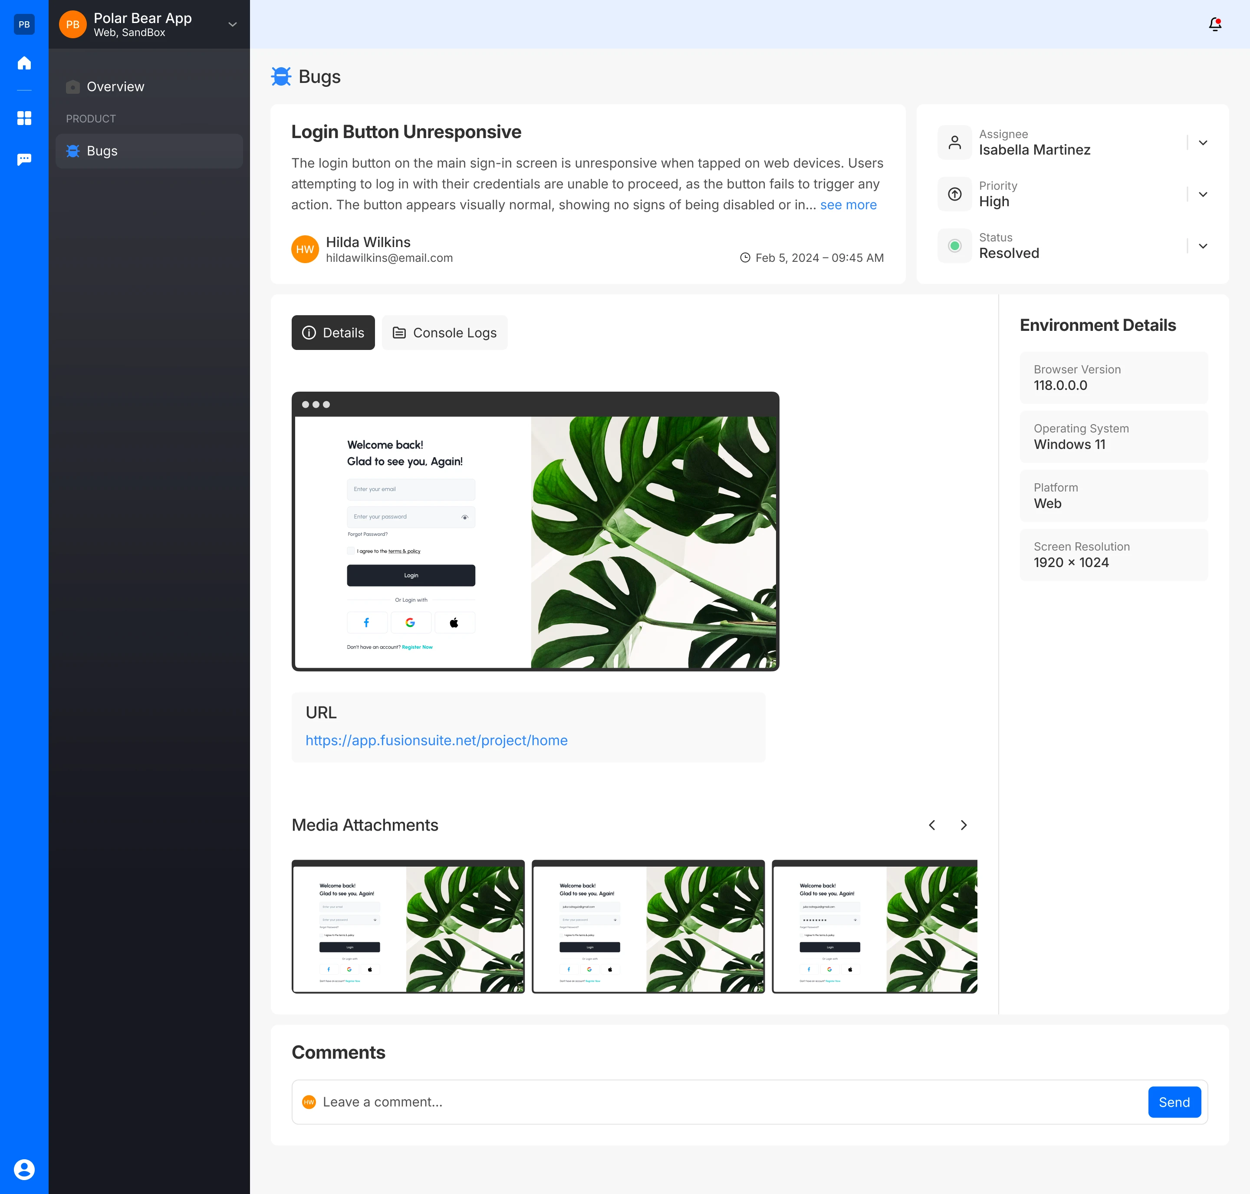Click Operating System Windows 11 card

pyautogui.click(x=1114, y=437)
